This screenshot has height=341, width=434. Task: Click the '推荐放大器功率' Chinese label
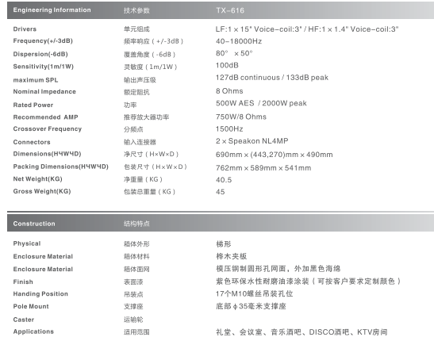[146, 117]
